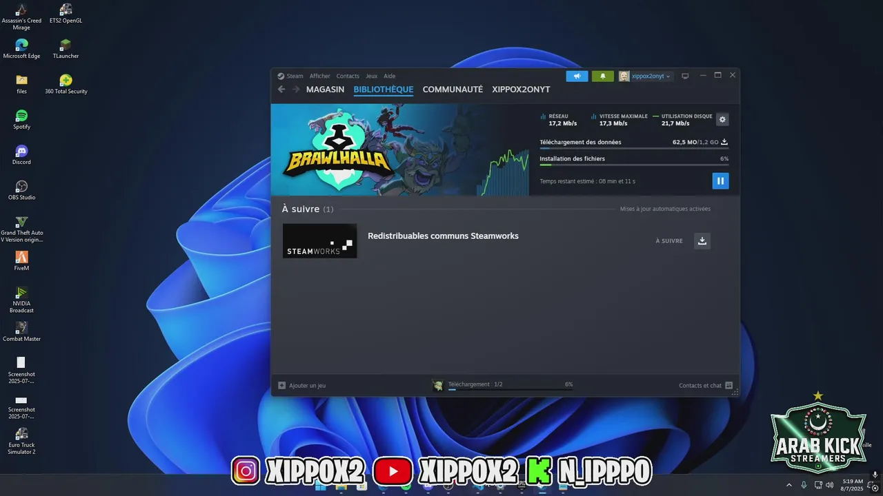The image size is (883, 496).
Task: Click Mises à jour automatiques activées
Action: (x=665, y=209)
